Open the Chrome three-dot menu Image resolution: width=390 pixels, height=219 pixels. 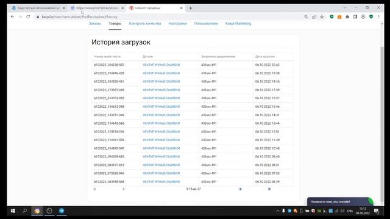(x=378, y=16)
